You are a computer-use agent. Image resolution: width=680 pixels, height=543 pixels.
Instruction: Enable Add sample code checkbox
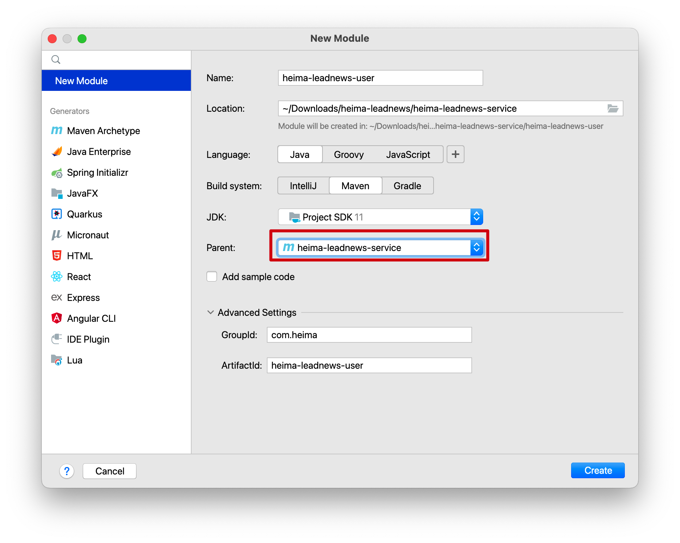(212, 276)
